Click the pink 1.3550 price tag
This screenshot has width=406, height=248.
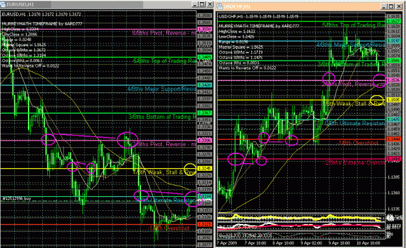pyautogui.click(x=205, y=29)
